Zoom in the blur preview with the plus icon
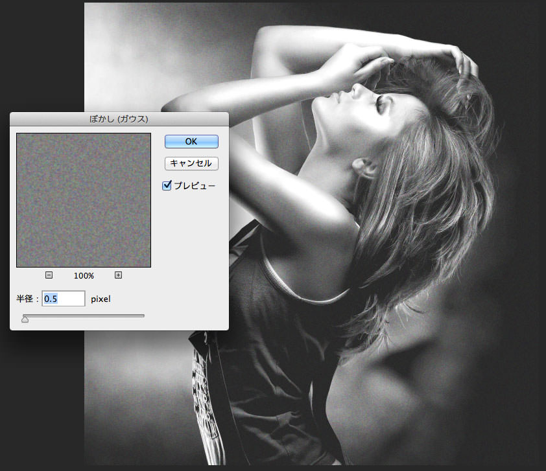This screenshot has width=546, height=471. [x=118, y=275]
